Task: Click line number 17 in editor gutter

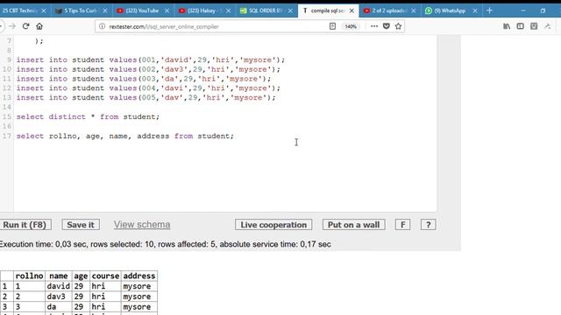Action: (x=7, y=136)
